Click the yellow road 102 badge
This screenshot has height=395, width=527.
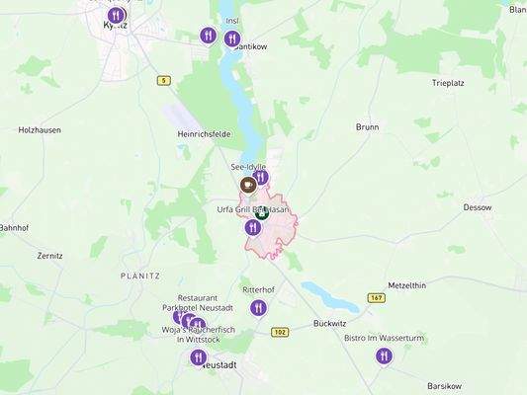pyautogui.click(x=280, y=332)
